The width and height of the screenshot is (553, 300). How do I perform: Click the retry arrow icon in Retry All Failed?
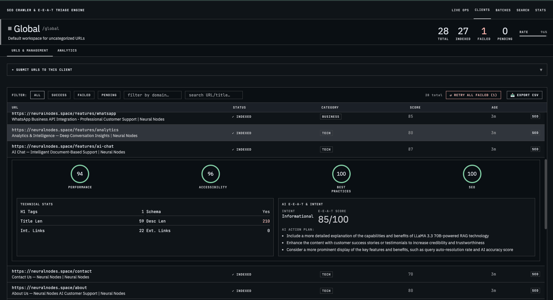coord(451,95)
